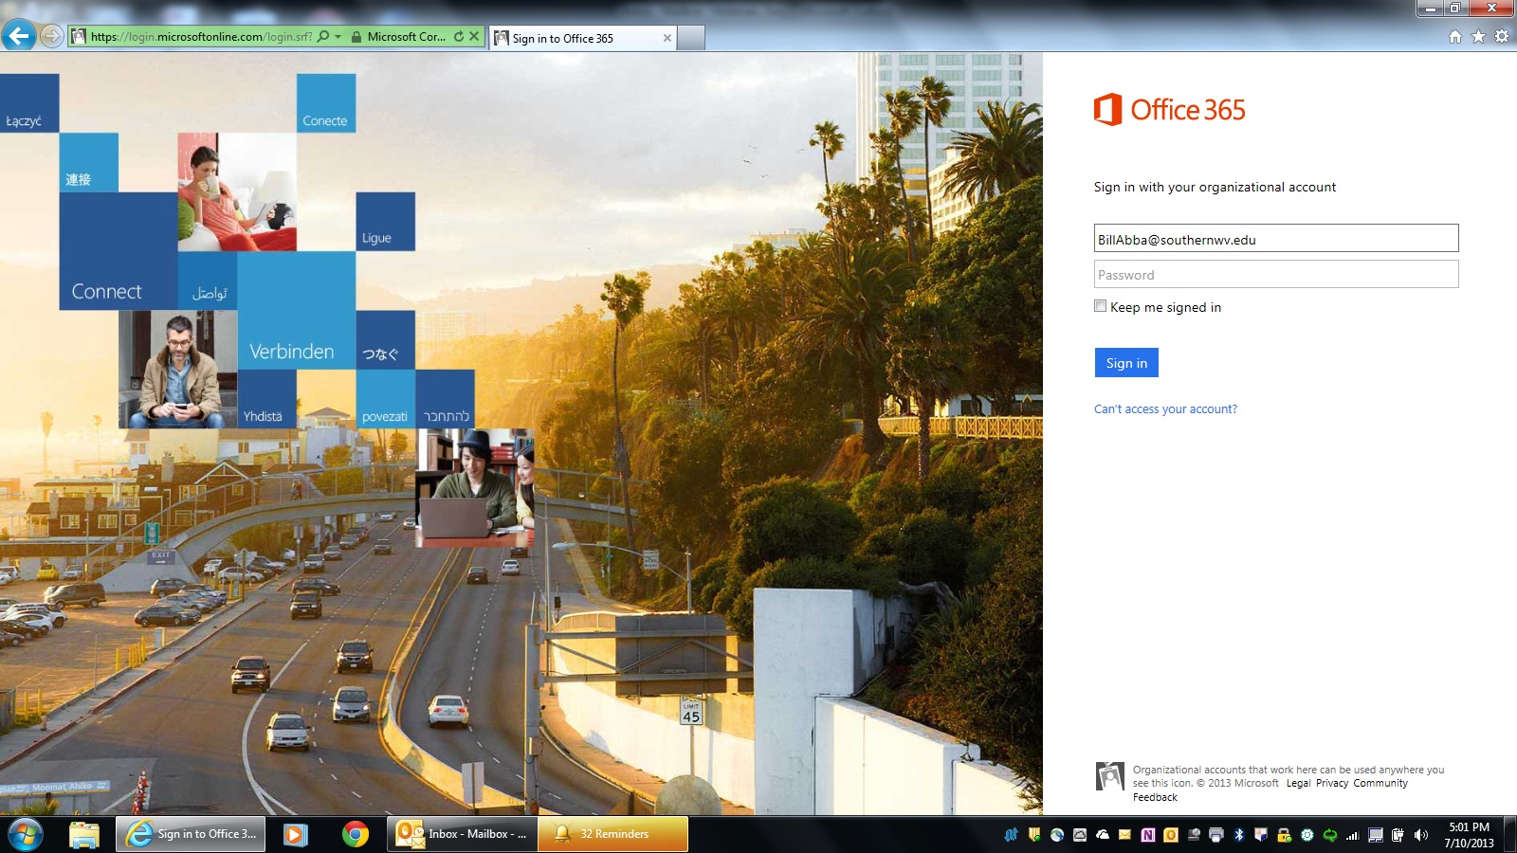This screenshot has width=1517, height=853.
Task: Click the SkyDrive cloud tray icon
Action: tap(1103, 835)
